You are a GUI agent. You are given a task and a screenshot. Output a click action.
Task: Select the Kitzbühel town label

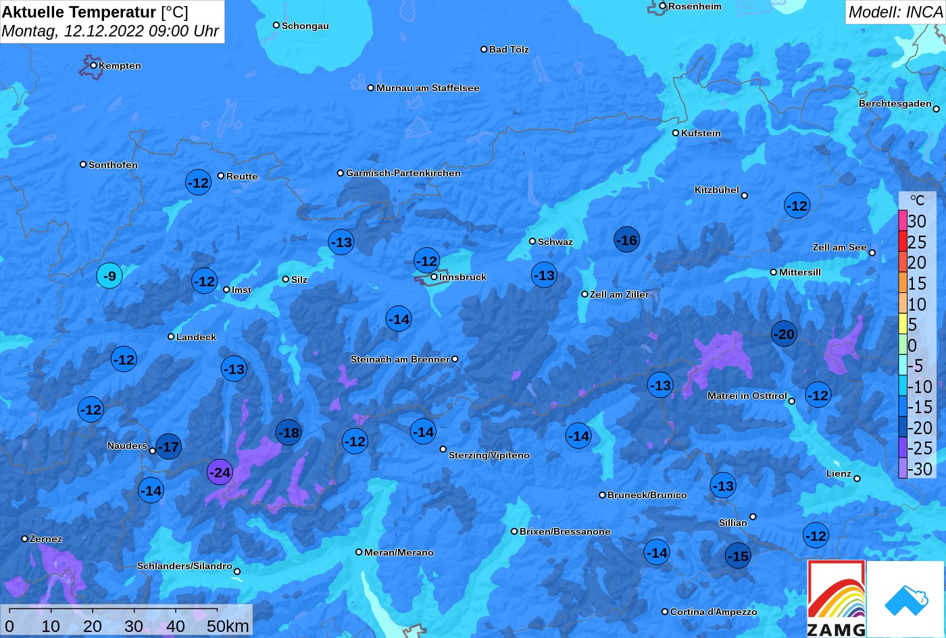point(717,190)
